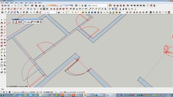
Task: Choose the Section Plane tool in left panel
Action: coord(5,72)
